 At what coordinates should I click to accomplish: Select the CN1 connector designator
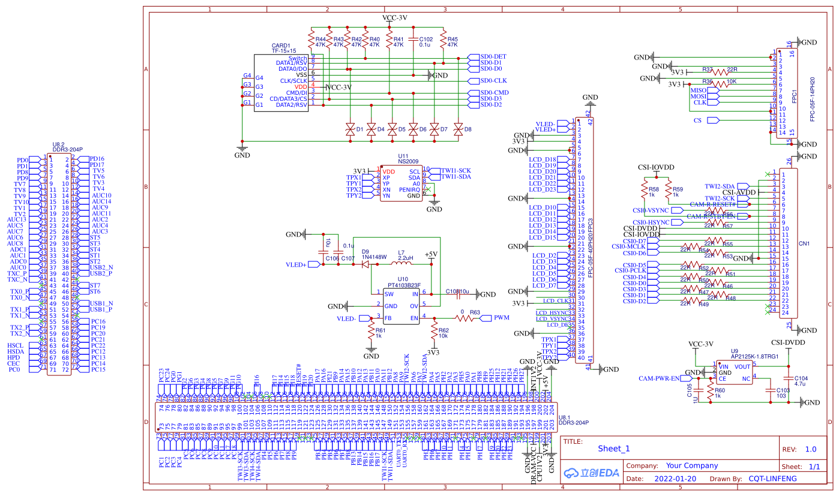click(x=805, y=244)
